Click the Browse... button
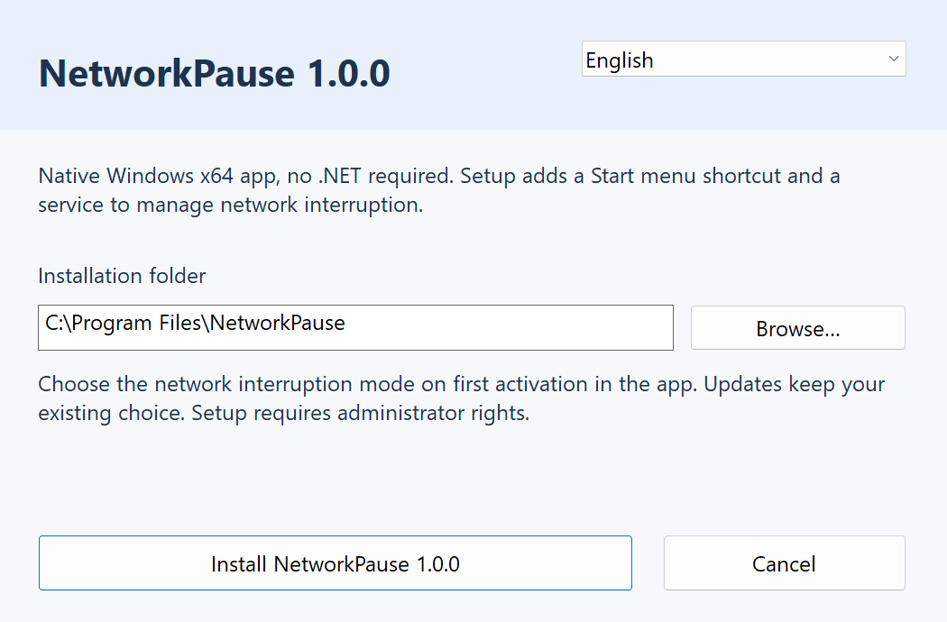Image resolution: width=947 pixels, height=622 pixels. pos(798,328)
